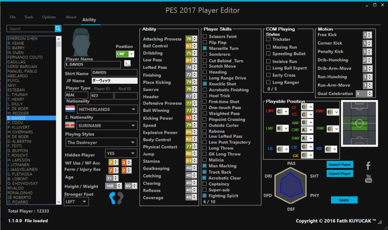Screen dimensions: 388x230
Task: Click the Player ID field
Action: (x=102, y=95)
